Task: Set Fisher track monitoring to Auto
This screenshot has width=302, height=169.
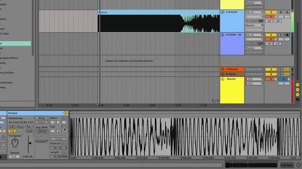Action: pos(254,44)
